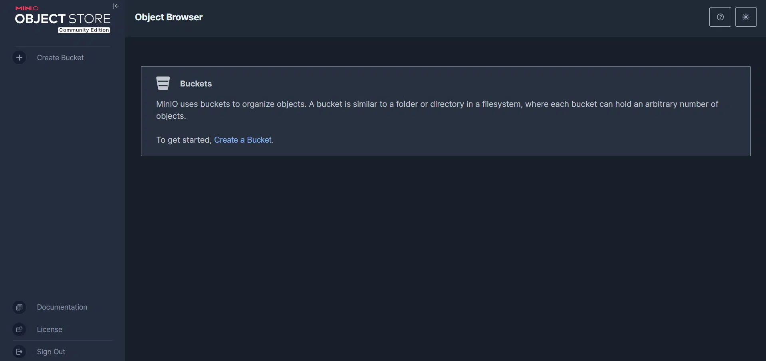Screen dimensions: 766x361
Task: Click the 'Community Edition' badge
Action: pos(84,30)
